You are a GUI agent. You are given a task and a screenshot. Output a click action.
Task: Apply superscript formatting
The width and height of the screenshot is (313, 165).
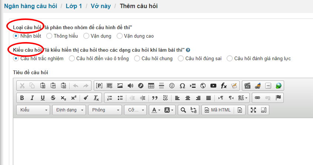tap(74, 98)
